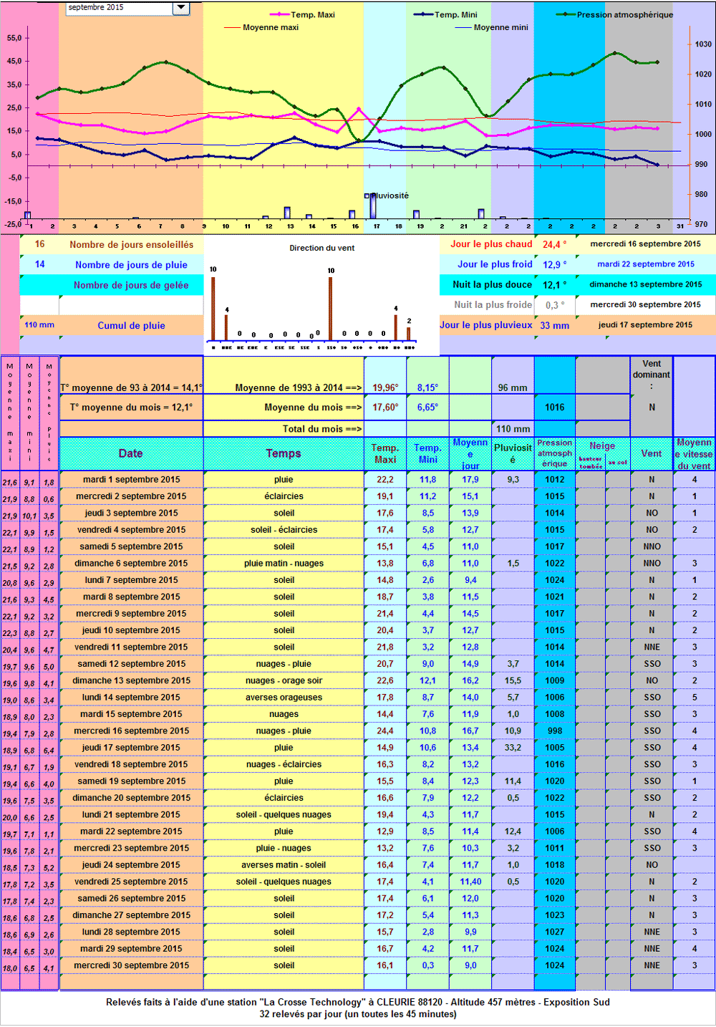Click 'nuages - orage soir' weather cell

tap(284, 680)
